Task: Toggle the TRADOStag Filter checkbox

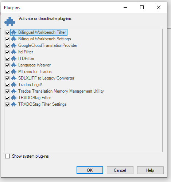Action: (x=7, y=98)
